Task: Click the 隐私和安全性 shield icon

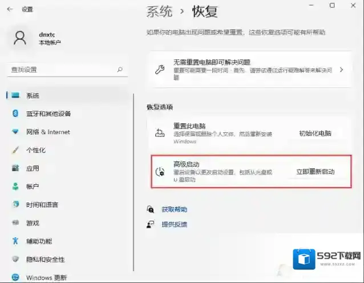Action: pos(16,260)
